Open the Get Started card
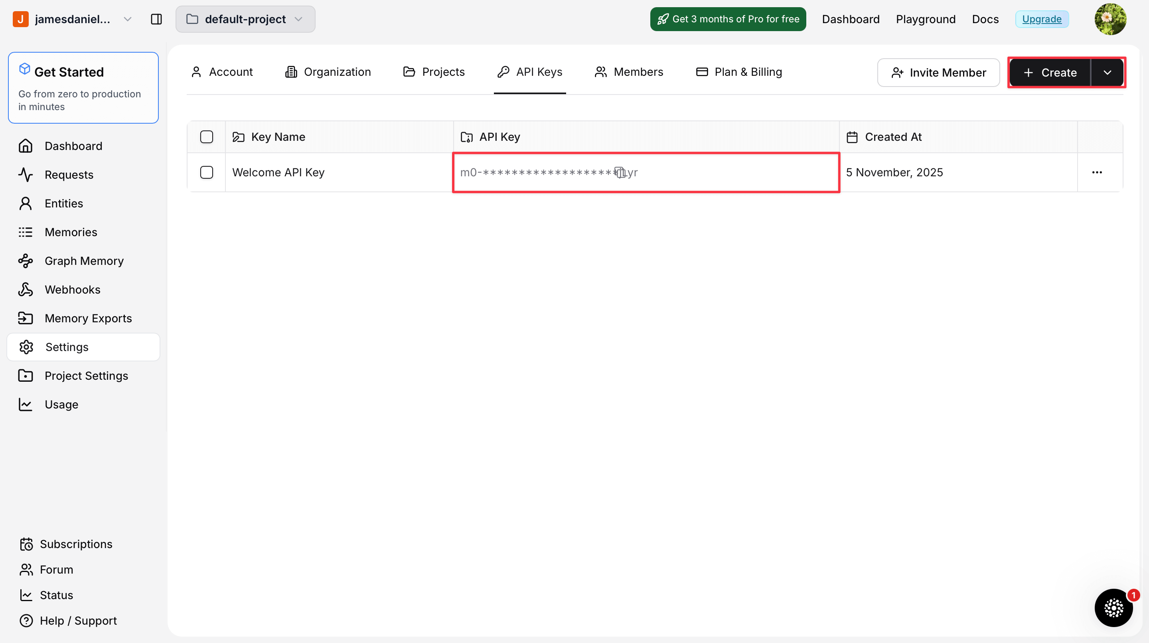 coord(83,88)
